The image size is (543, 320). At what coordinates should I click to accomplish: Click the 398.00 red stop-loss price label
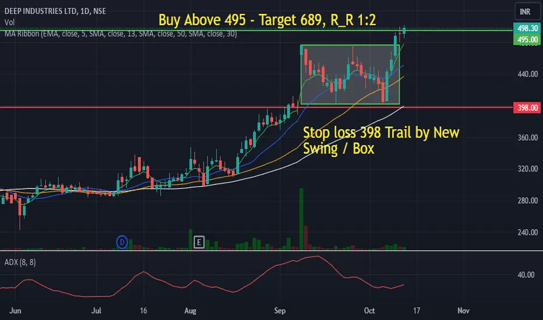pos(527,108)
